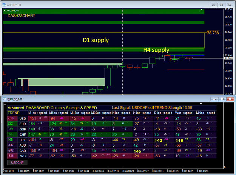Image resolution: width=236 pixels, height=175 pixels.
Task: Click the M1cs +speed column header
Action: [38, 113]
